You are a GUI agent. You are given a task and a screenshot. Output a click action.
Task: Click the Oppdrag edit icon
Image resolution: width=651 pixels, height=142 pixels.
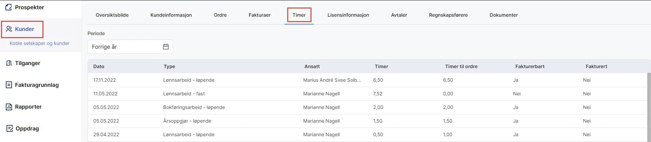point(10,128)
